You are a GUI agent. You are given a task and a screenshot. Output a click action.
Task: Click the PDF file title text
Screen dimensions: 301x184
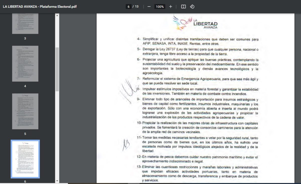[x=40, y=7]
